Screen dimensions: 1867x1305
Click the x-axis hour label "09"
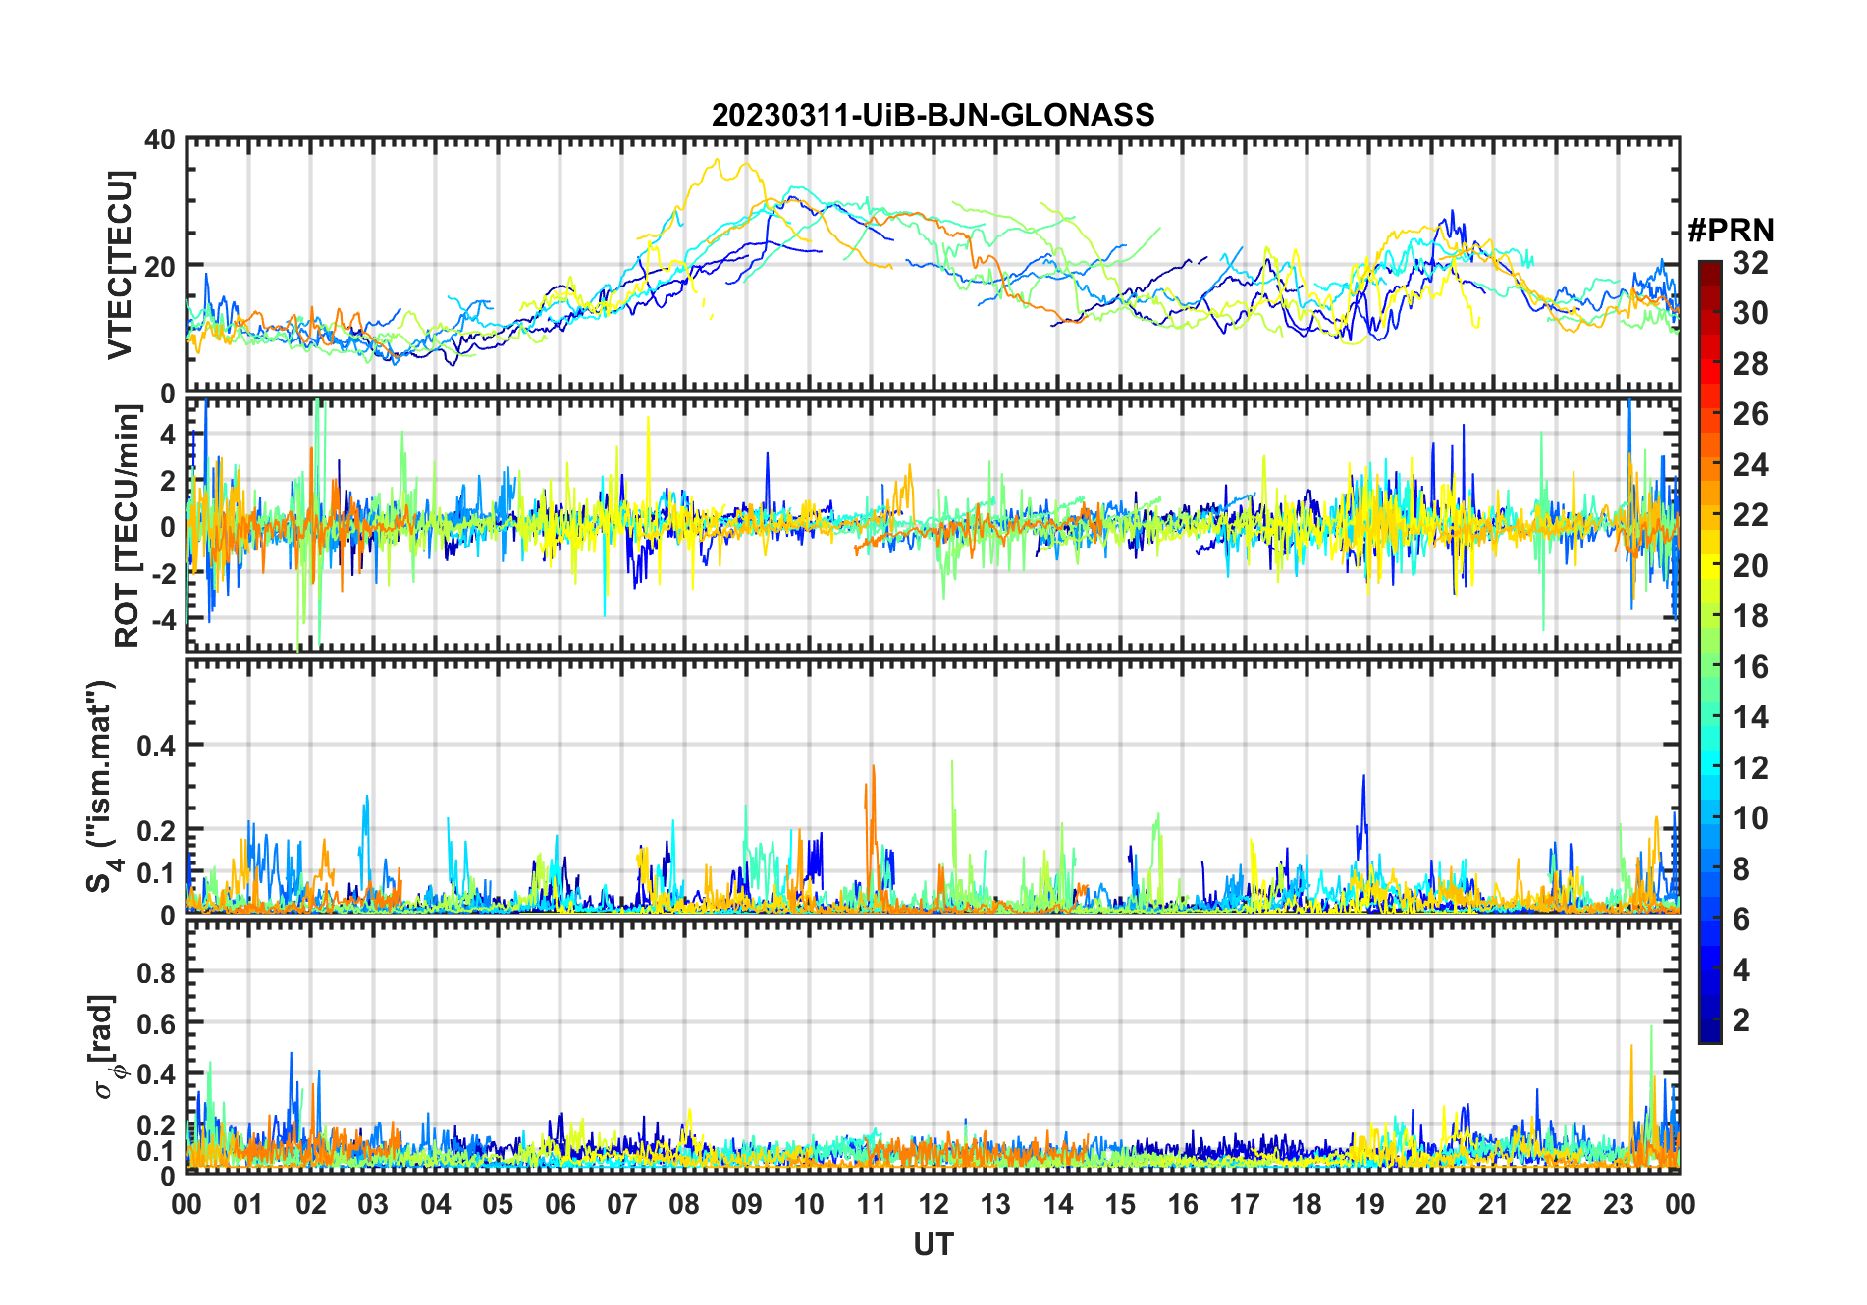tap(747, 1204)
